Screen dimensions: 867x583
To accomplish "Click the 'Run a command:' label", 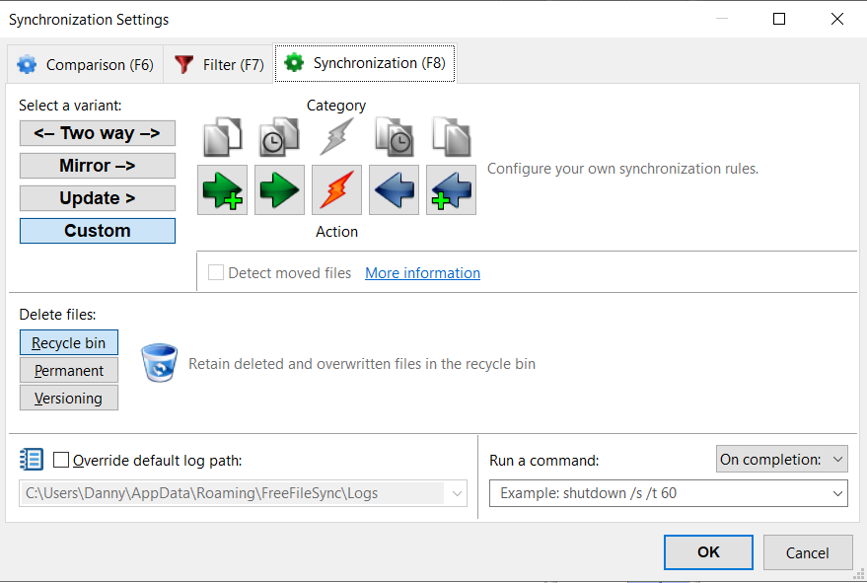I will [544, 461].
